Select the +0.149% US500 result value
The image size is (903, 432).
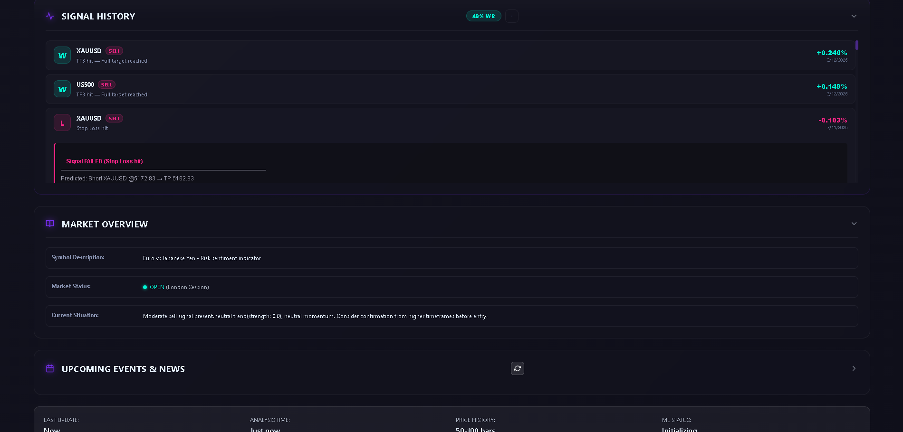click(x=831, y=86)
